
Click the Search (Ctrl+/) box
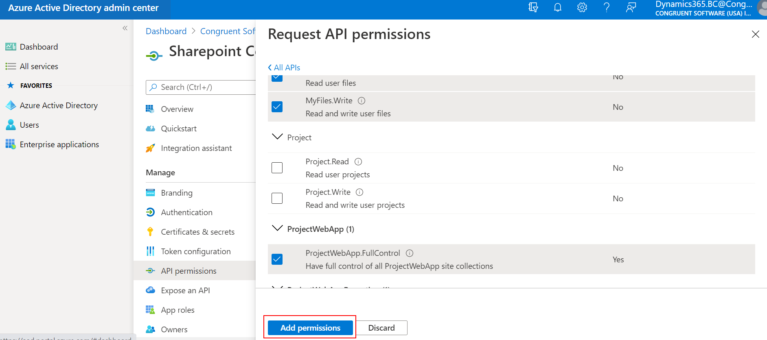point(201,87)
